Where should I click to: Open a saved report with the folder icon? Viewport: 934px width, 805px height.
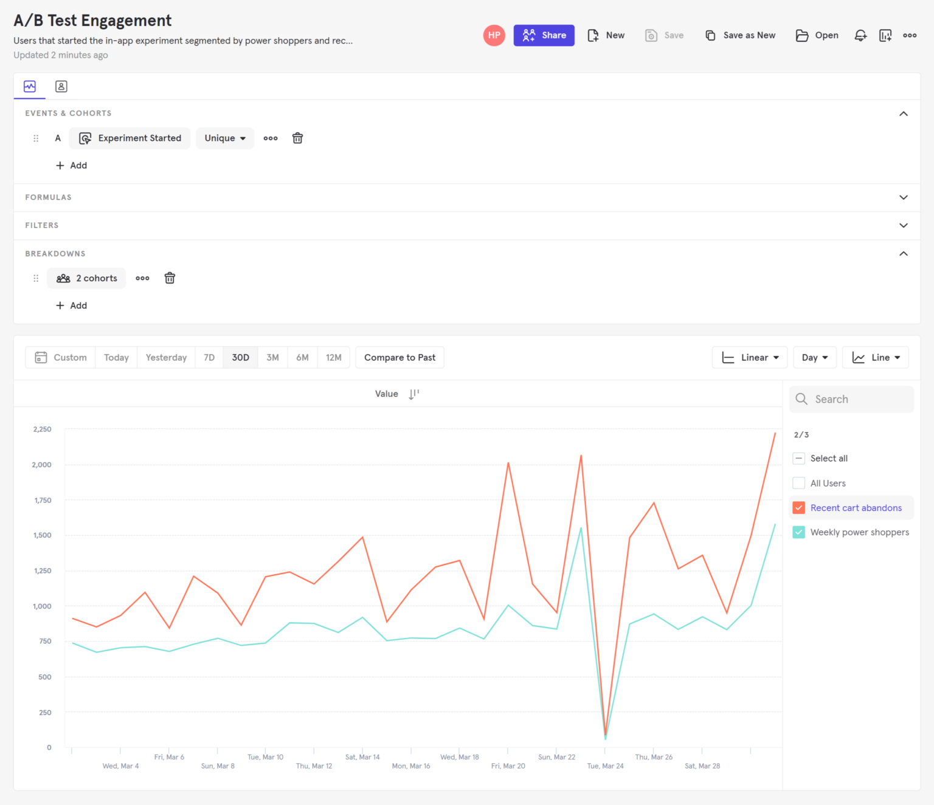click(817, 35)
